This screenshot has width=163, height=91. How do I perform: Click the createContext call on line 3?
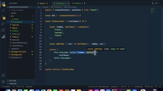pyautogui.click(x=70, y=16)
